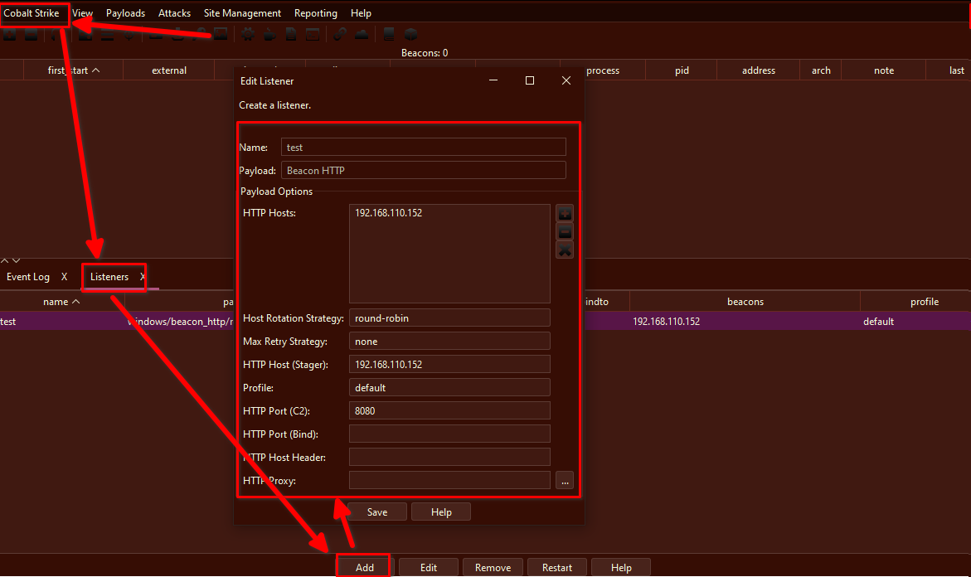Image resolution: width=971 pixels, height=577 pixels.
Task: Open the Payload dropdown showing Beacon HTTP
Action: click(x=423, y=170)
